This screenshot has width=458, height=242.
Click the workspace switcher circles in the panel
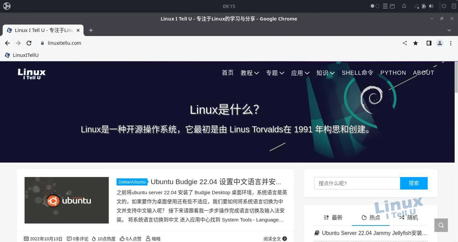click(x=375, y=6)
